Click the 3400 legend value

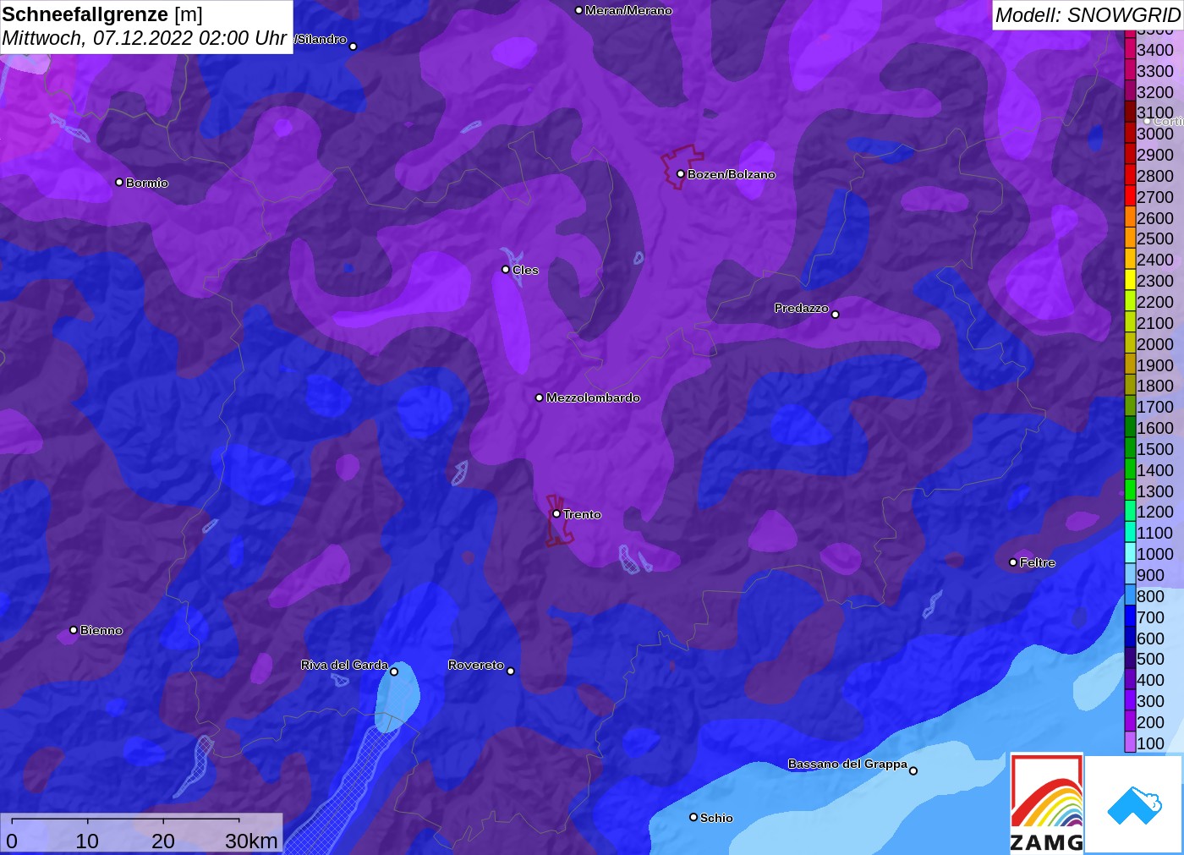tap(1155, 50)
